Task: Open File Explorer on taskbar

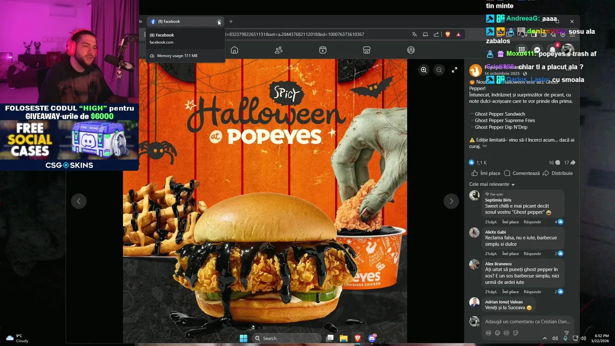Action: [x=344, y=338]
